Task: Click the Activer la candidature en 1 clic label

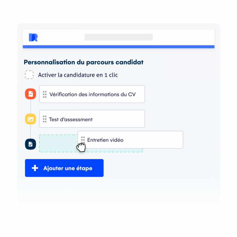Action: pos(78,75)
